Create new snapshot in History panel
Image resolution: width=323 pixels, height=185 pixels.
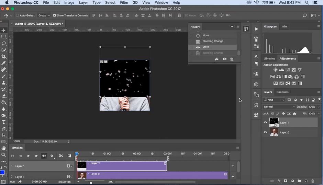(224, 59)
